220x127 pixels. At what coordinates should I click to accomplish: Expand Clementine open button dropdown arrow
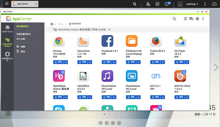(x=90, y=62)
